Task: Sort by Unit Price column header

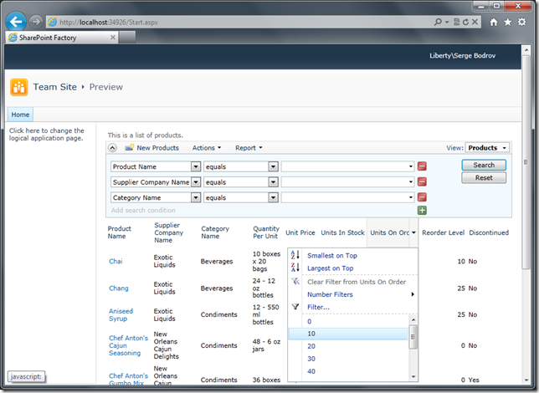Action: coord(300,232)
